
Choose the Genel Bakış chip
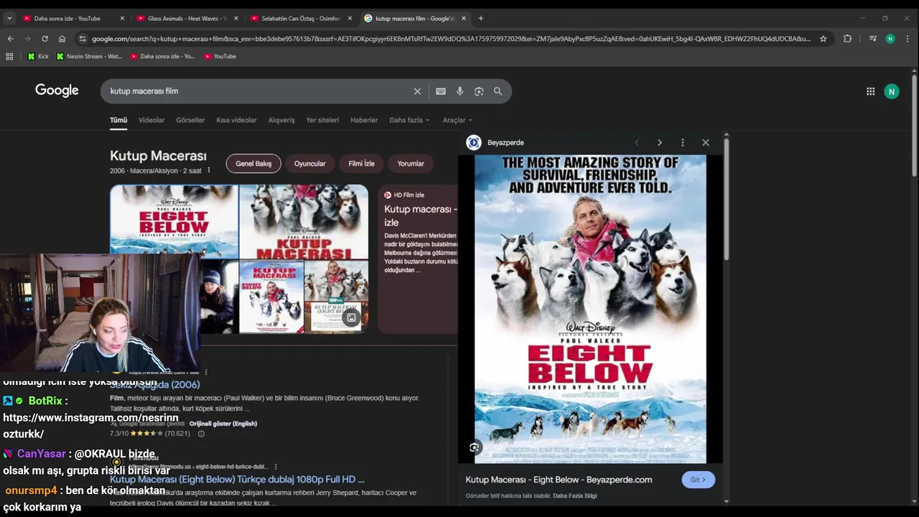253,164
